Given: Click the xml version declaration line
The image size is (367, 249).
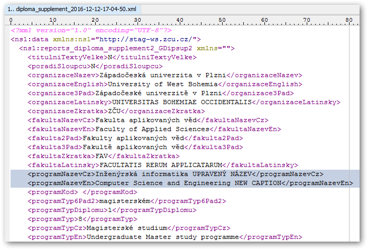Looking at the screenshot, I should tap(91, 31).
